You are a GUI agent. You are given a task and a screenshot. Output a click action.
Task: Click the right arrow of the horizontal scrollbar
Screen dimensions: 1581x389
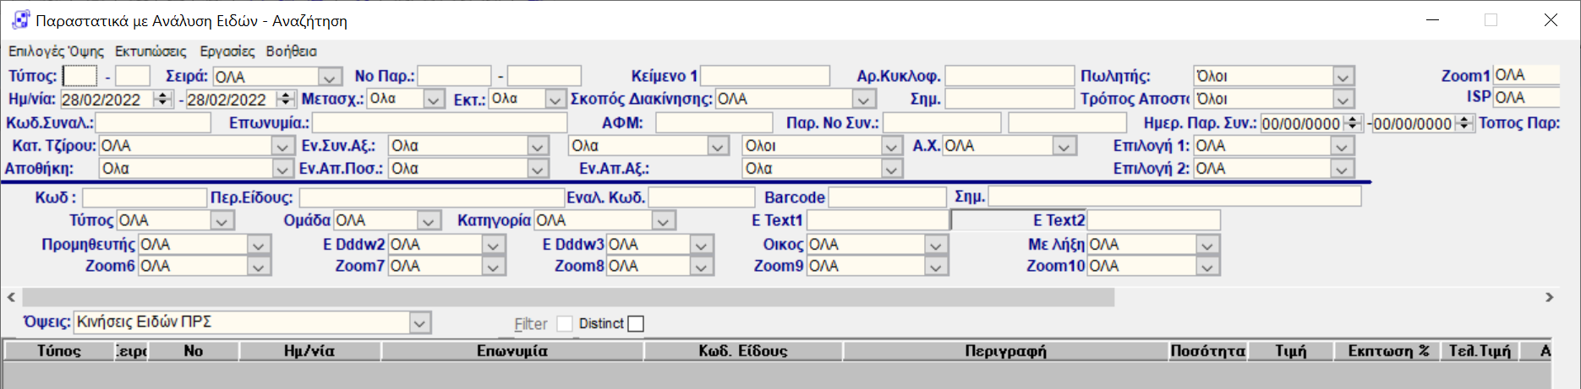(1549, 297)
